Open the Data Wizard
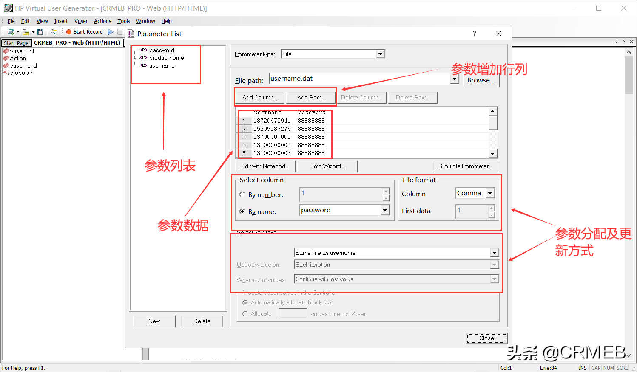Viewport: 637px width, 372px height. click(327, 166)
